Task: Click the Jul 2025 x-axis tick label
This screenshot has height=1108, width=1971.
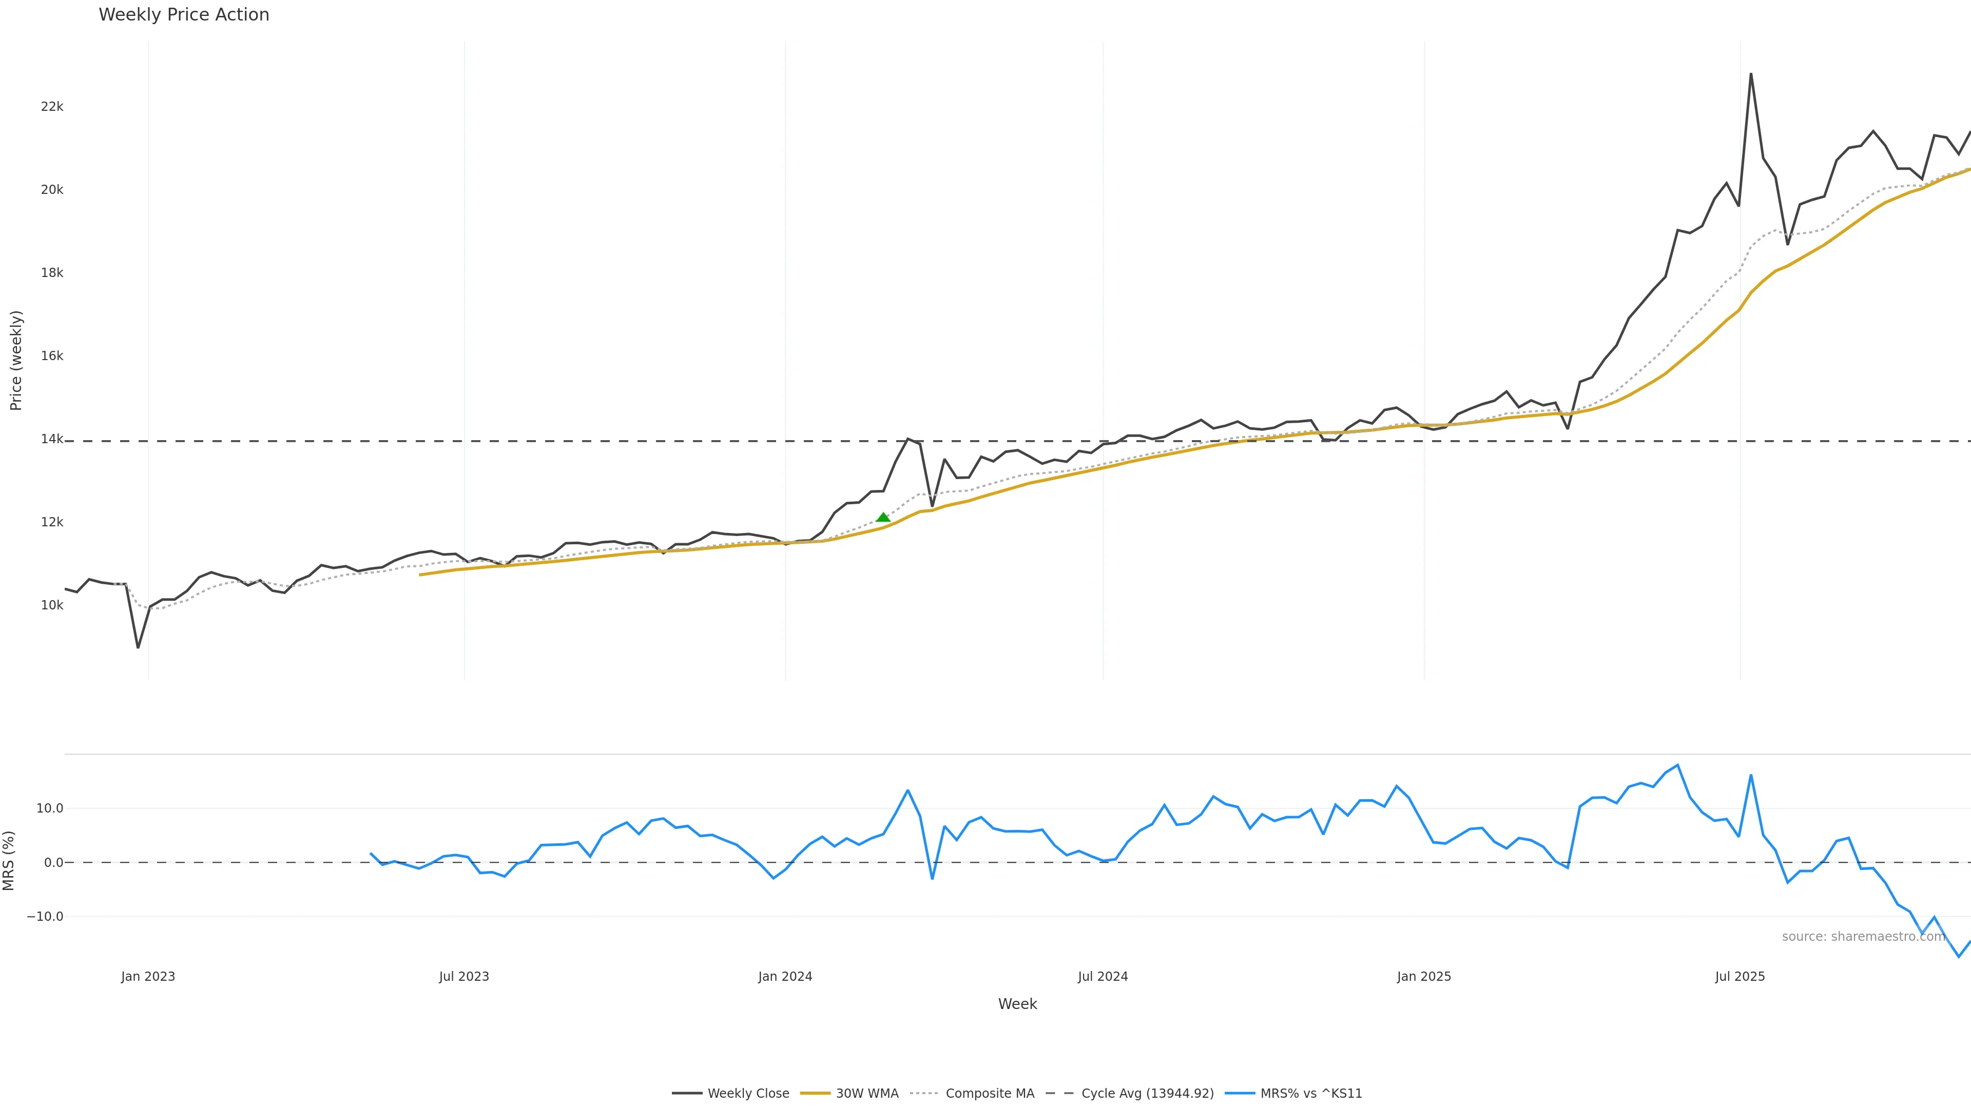Action: coord(1740,977)
